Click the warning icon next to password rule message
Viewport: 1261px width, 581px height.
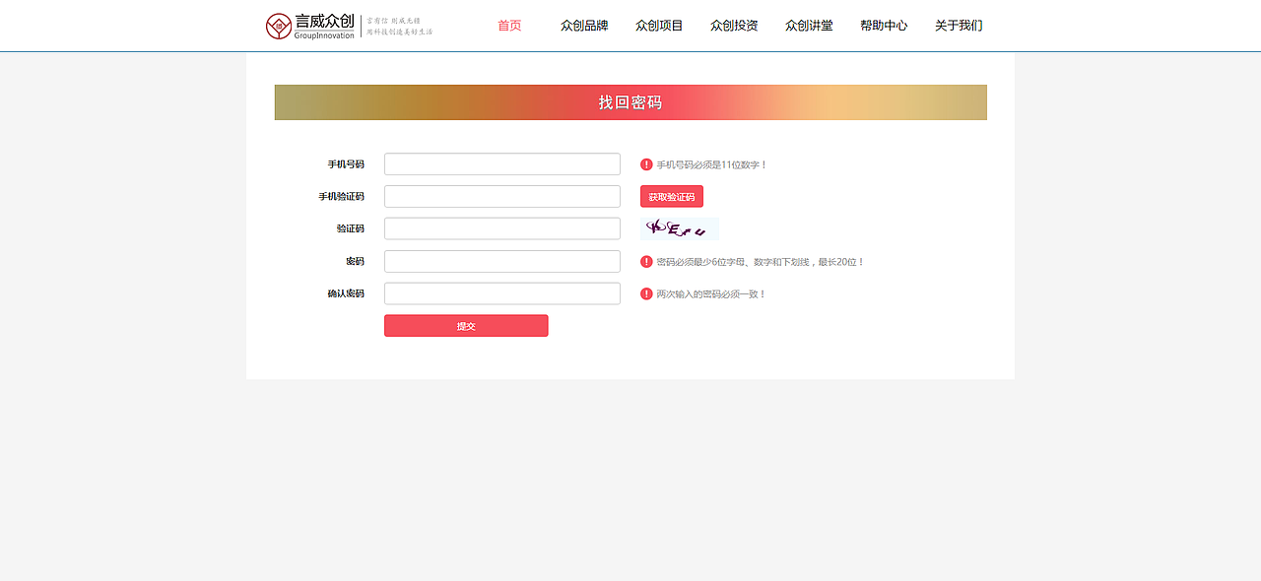644,261
